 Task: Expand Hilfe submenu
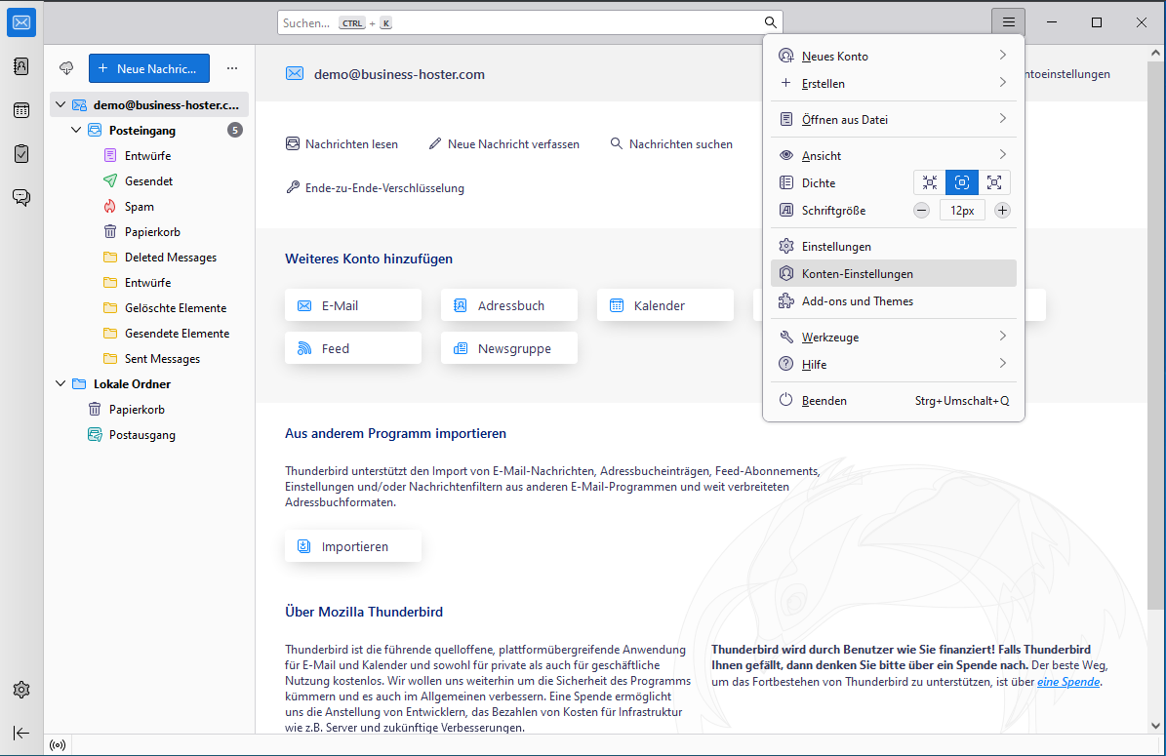[894, 364]
